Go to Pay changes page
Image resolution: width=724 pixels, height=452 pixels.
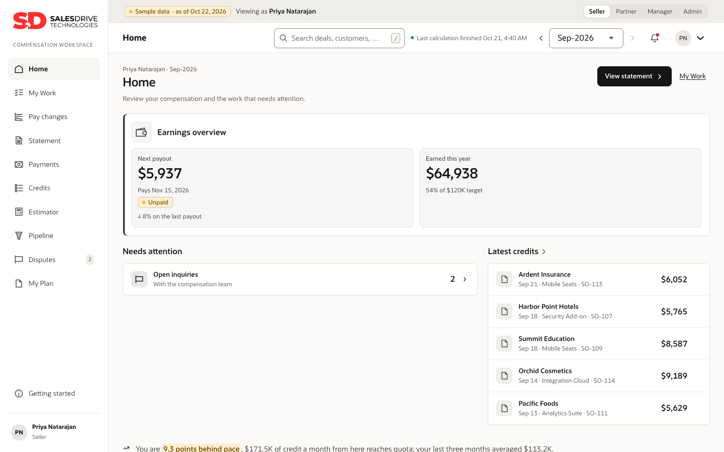tap(54, 117)
